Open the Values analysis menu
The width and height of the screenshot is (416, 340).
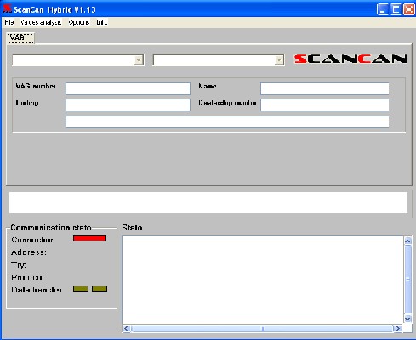click(x=41, y=22)
